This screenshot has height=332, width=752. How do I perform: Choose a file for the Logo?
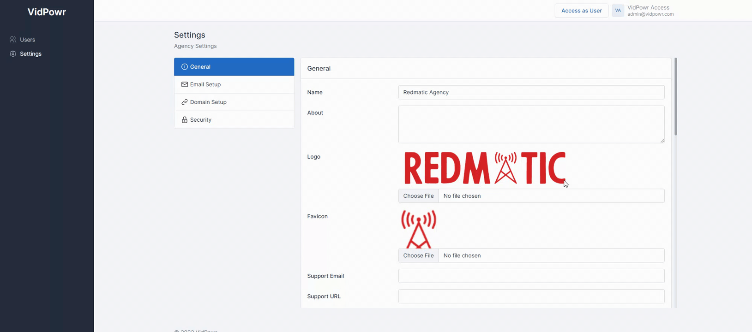[419, 196]
